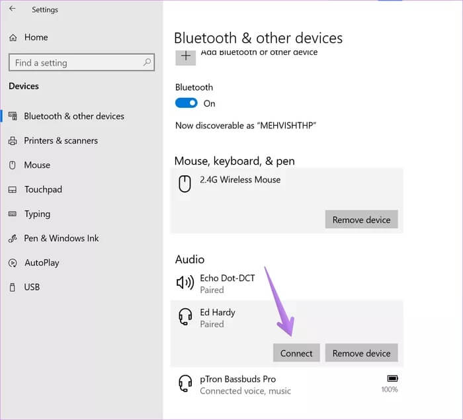Click the pTron Bassbuds headset icon

(185, 384)
